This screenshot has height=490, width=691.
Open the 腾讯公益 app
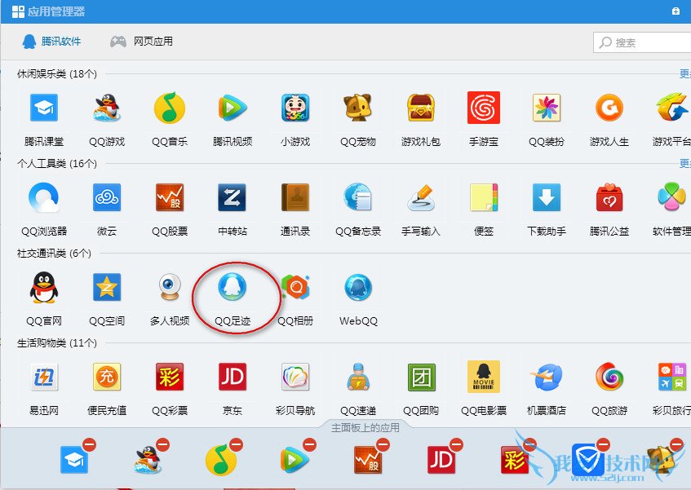pyautogui.click(x=609, y=197)
